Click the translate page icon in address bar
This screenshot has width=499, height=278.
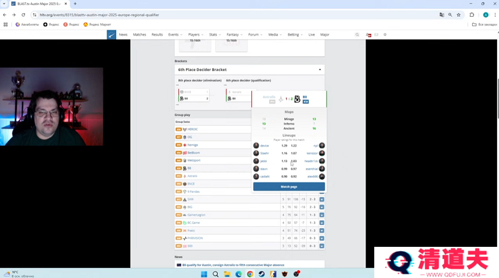click(442, 14)
